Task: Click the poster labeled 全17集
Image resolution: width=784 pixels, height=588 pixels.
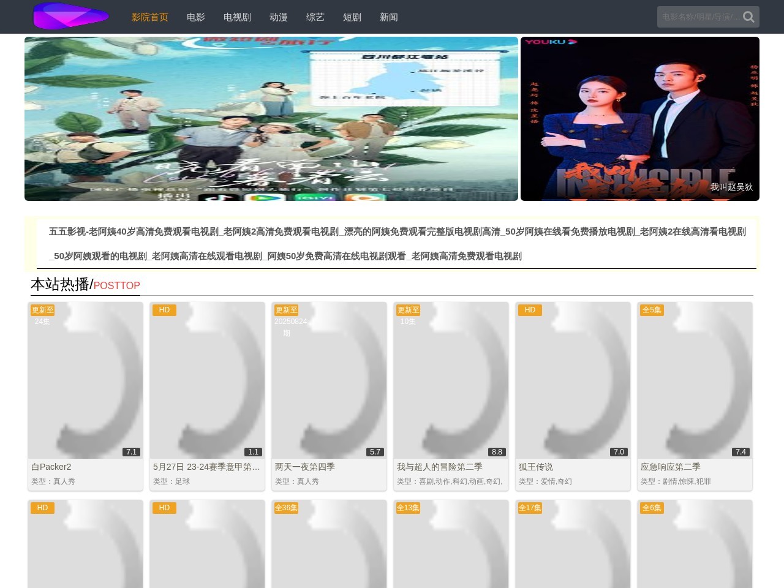Action: click(573, 545)
